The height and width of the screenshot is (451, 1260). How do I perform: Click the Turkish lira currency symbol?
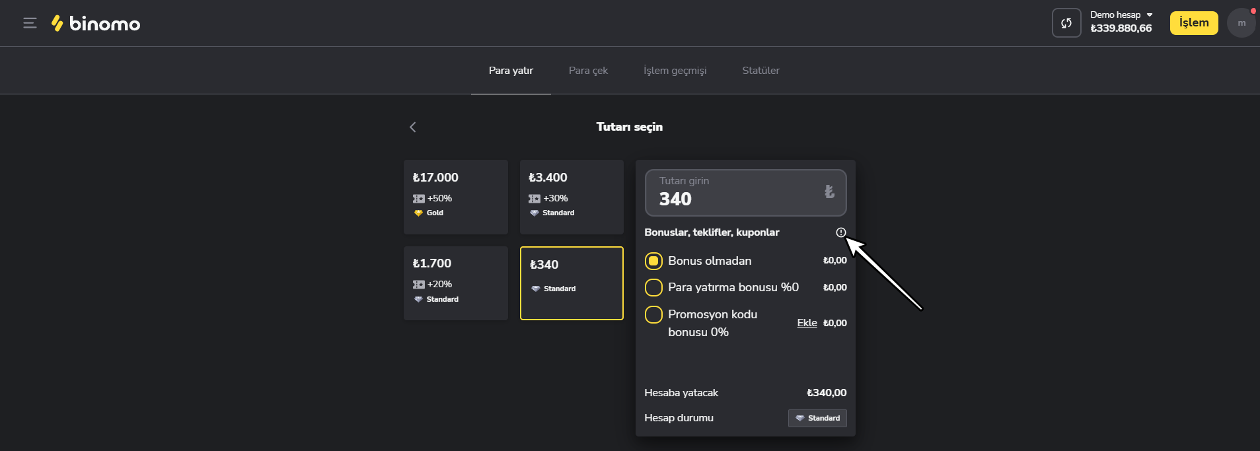829,191
